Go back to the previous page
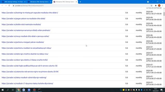 [x=2, y=6]
